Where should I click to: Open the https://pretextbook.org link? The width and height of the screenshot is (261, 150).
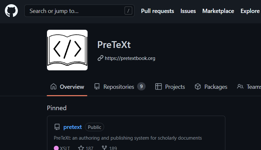(130, 58)
